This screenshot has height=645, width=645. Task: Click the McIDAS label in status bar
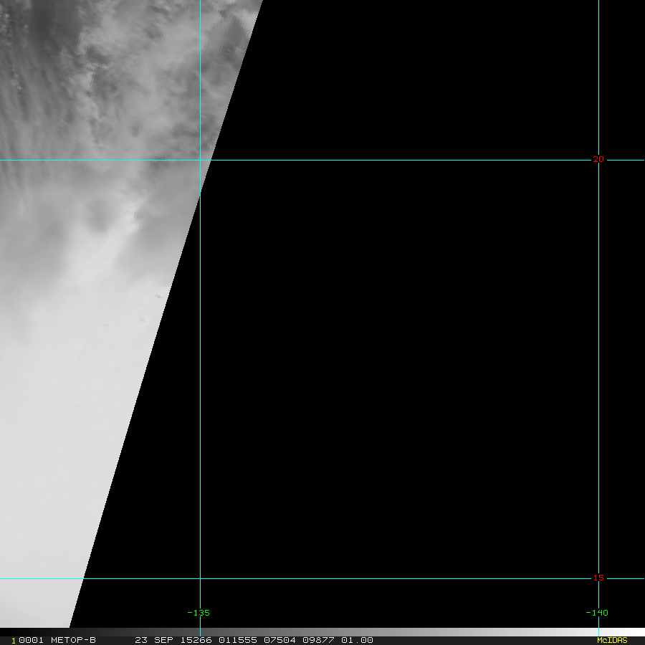[611, 640]
